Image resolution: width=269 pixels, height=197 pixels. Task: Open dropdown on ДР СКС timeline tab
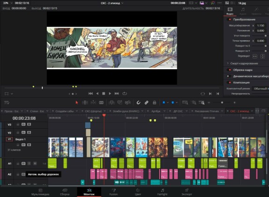click(x=187, y=111)
